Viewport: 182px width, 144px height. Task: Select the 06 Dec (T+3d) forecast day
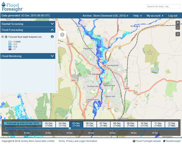(x=90, y=124)
